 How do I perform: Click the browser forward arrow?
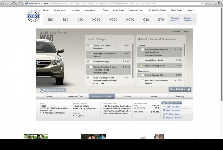(x=8, y=3)
